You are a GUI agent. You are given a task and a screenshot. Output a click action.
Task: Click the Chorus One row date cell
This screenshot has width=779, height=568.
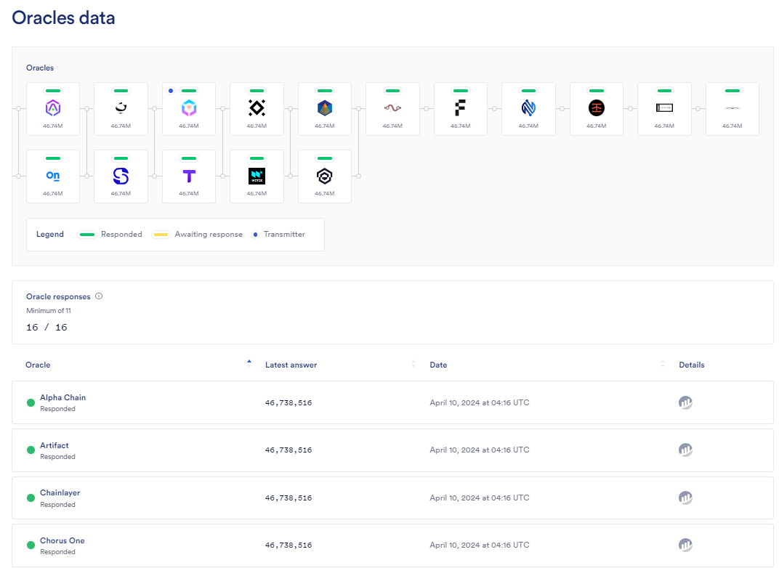(x=480, y=545)
